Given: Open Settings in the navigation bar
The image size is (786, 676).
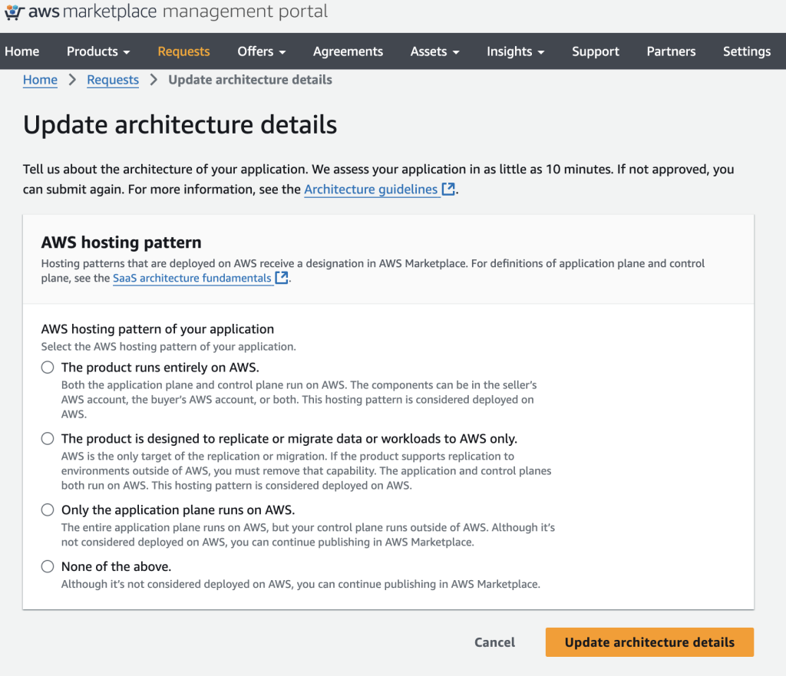Looking at the screenshot, I should (x=746, y=51).
